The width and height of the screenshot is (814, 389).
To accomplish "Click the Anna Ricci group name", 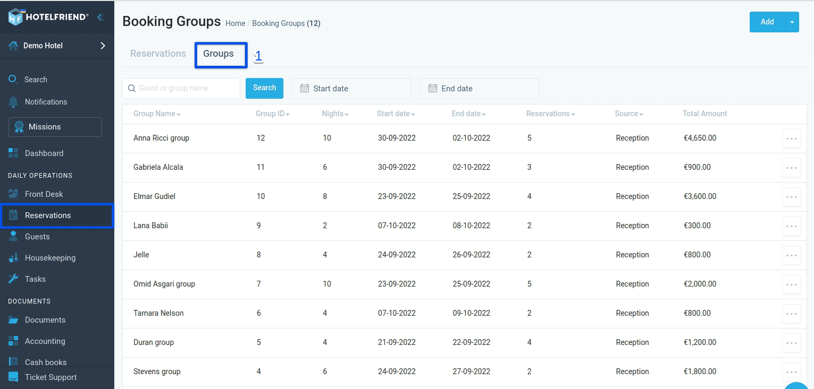I will pyautogui.click(x=161, y=138).
